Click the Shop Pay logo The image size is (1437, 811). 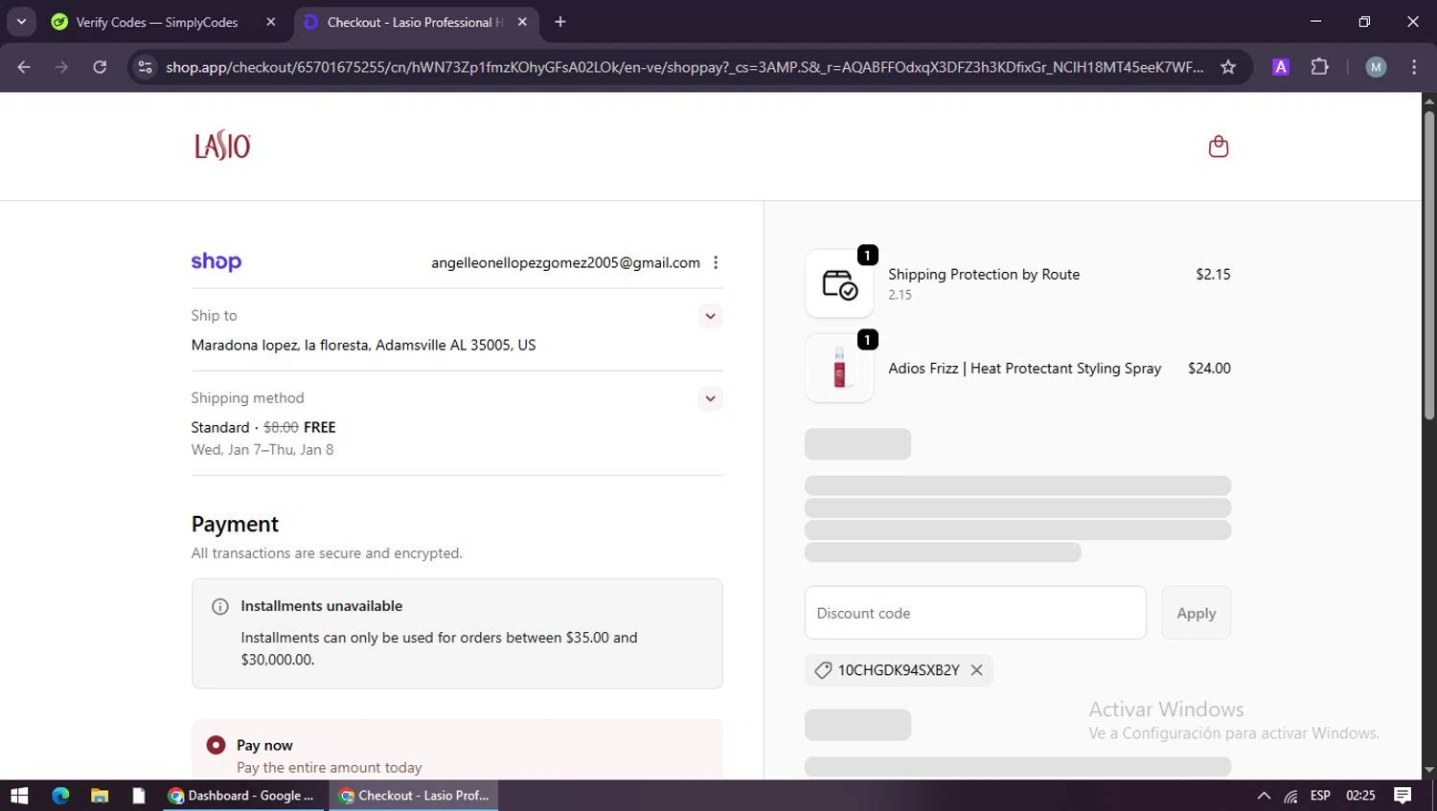click(x=217, y=261)
